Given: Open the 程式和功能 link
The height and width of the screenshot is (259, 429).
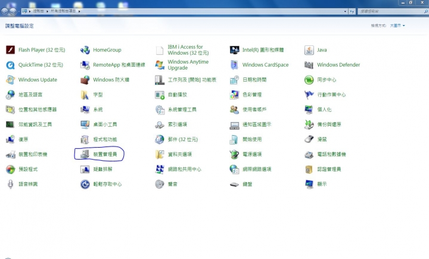Looking at the screenshot, I should click(105, 139).
